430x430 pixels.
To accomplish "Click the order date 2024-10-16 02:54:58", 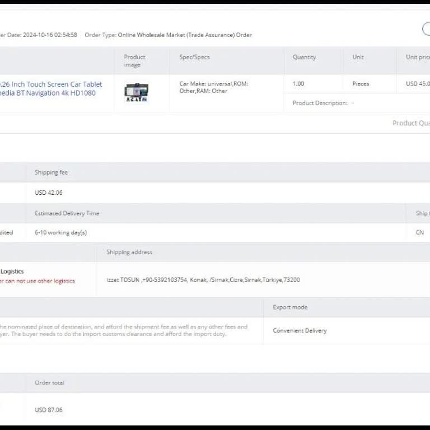I will click(50, 35).
